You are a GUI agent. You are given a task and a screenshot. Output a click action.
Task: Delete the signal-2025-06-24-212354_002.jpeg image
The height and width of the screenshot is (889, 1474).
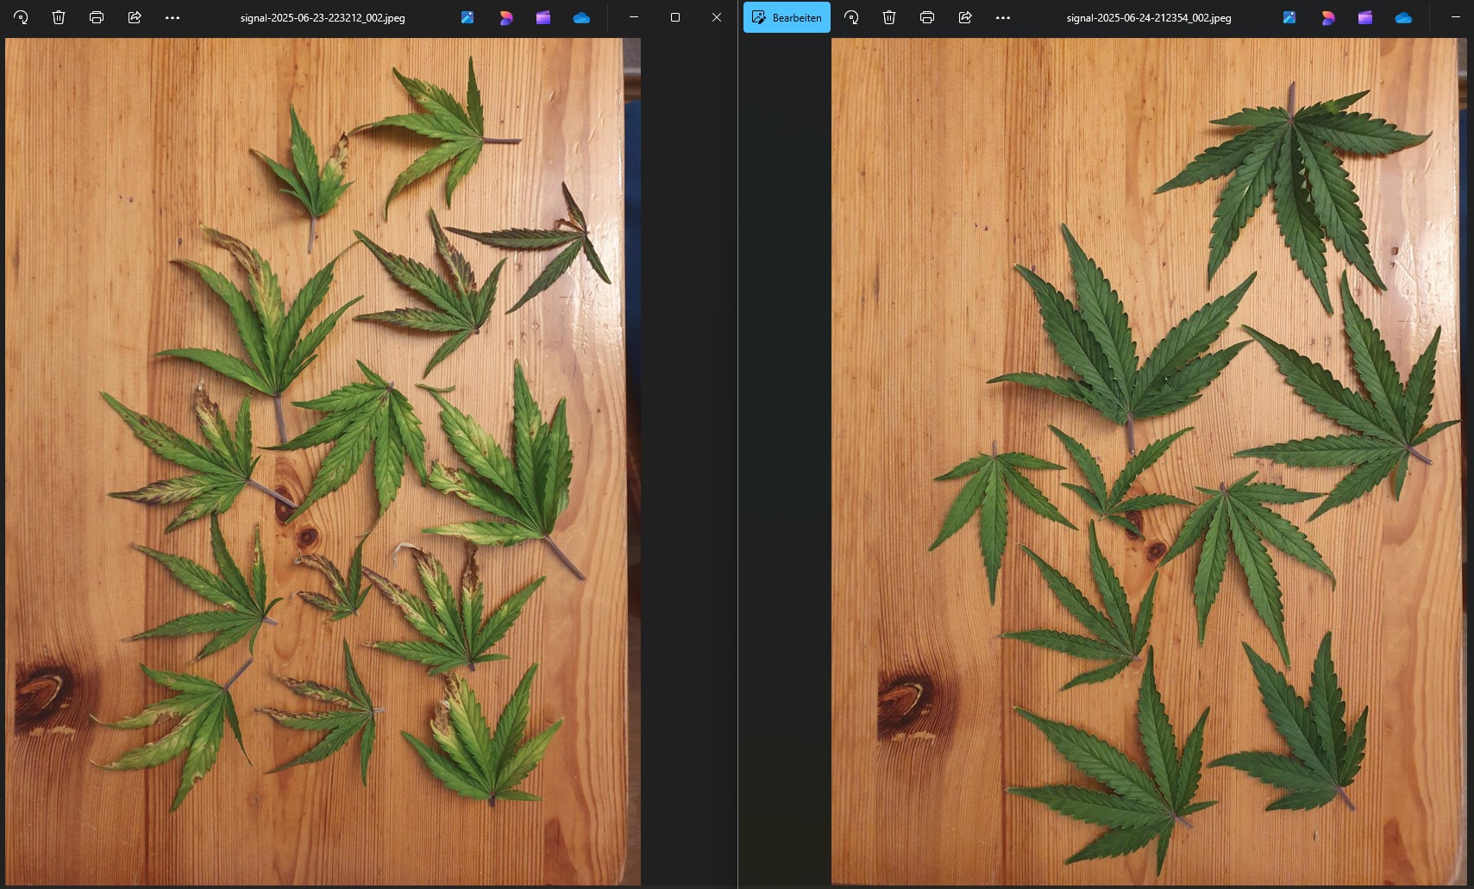889,17
